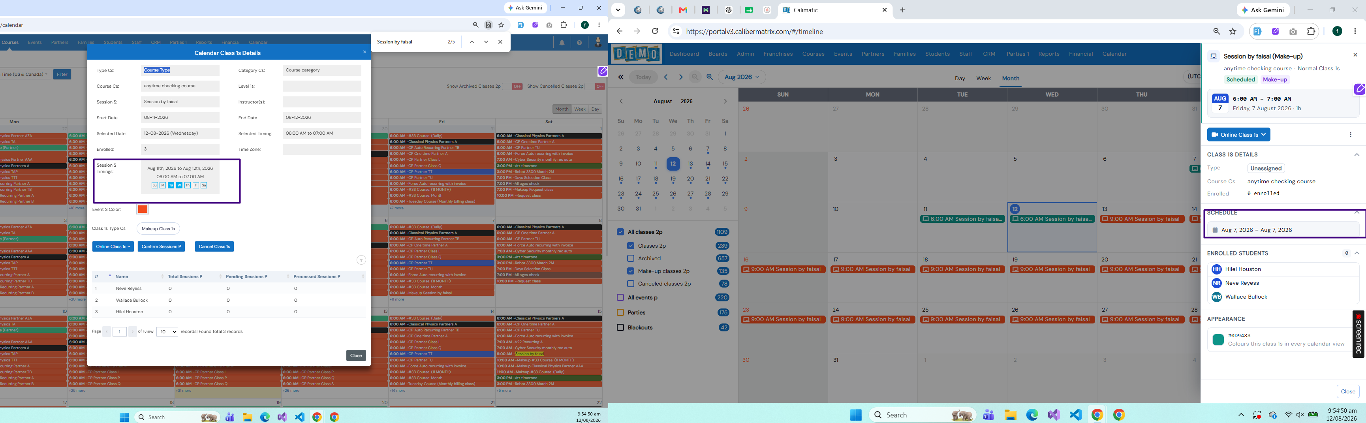Open the tab search dropdown in Calimatic window
This screenshot has height=423, width=1366.
pyautogui.click(x=618, y=10)
